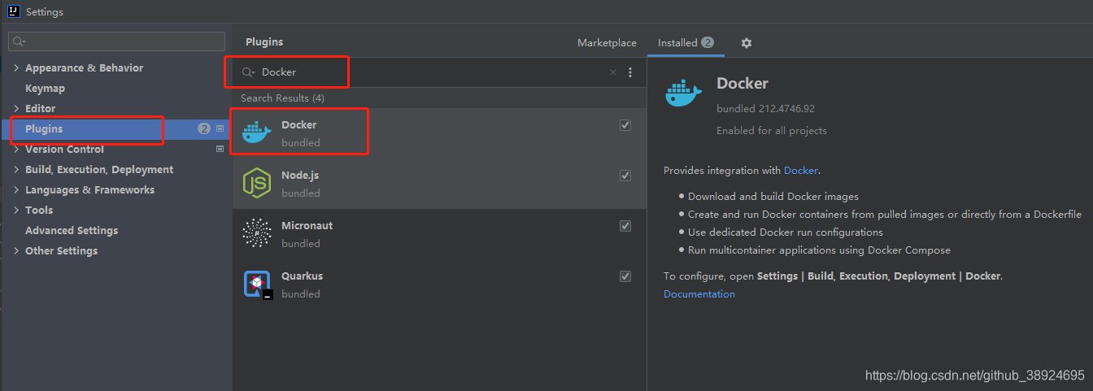Viewport: 1093px width, 391px height.
Task: Click the Docker whale icon in results
Action: click(257, 133)
